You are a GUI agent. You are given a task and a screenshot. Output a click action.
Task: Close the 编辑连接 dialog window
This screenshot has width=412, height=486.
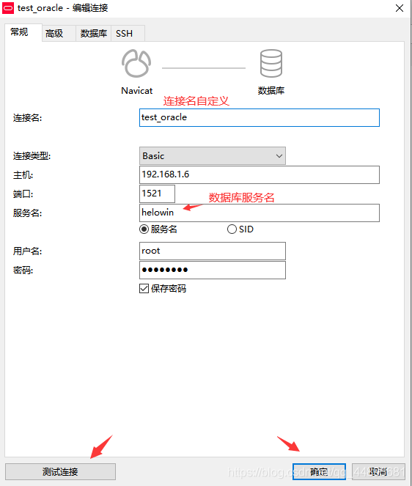point(400,8)
